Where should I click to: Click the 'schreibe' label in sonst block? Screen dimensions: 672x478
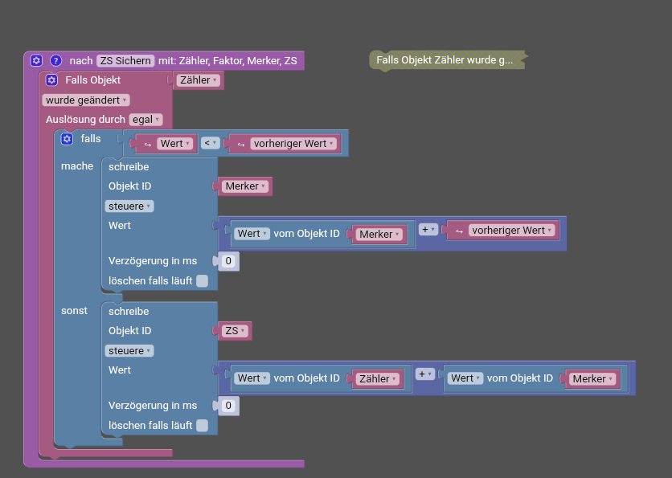[129, 312]
